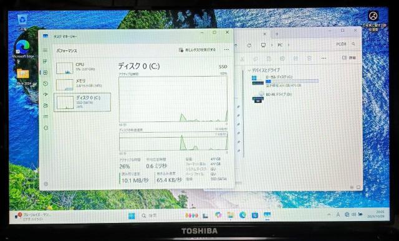Open Explorer toolbar see-more ellipsis

pyautogui.click(x=324, y=58)
